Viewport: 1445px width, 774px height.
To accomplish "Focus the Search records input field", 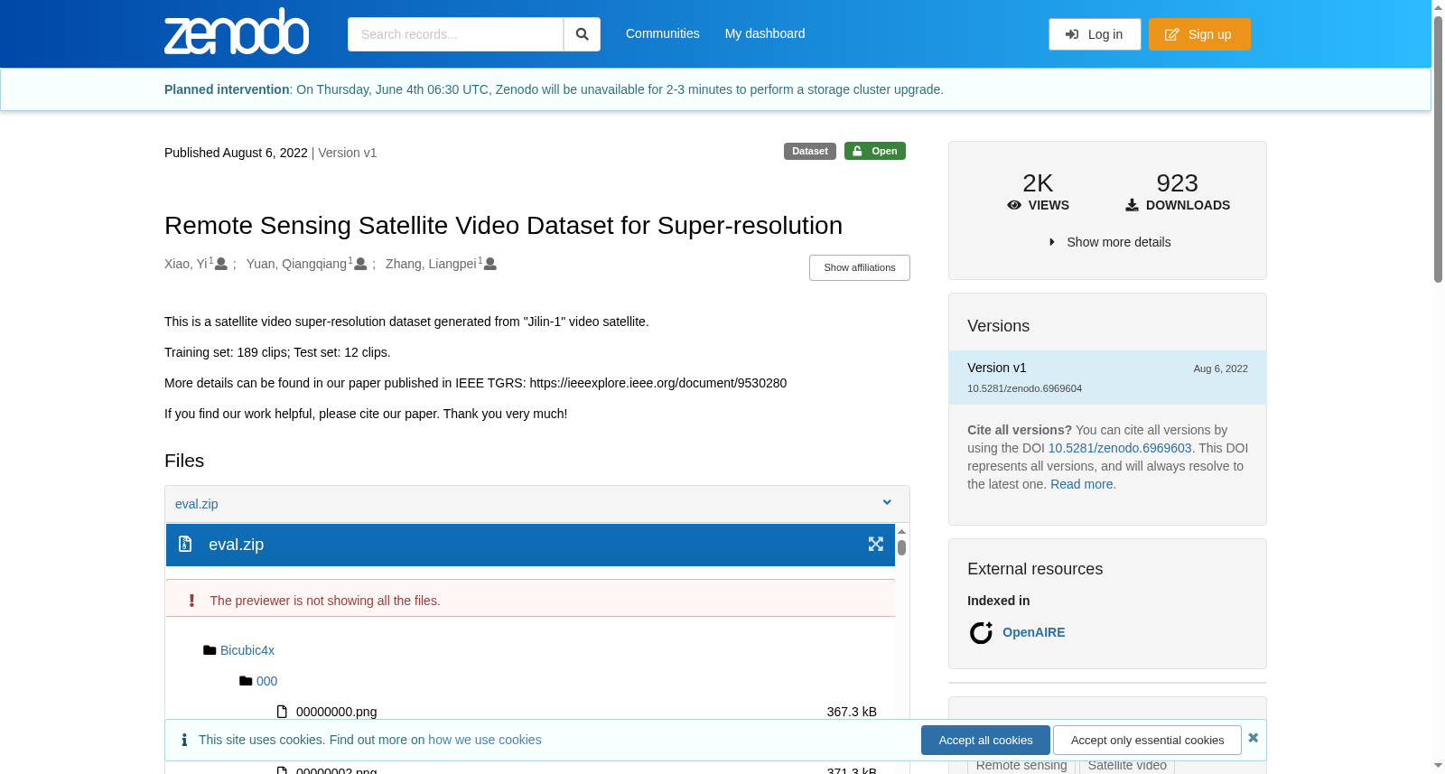I will pos(455,34).
